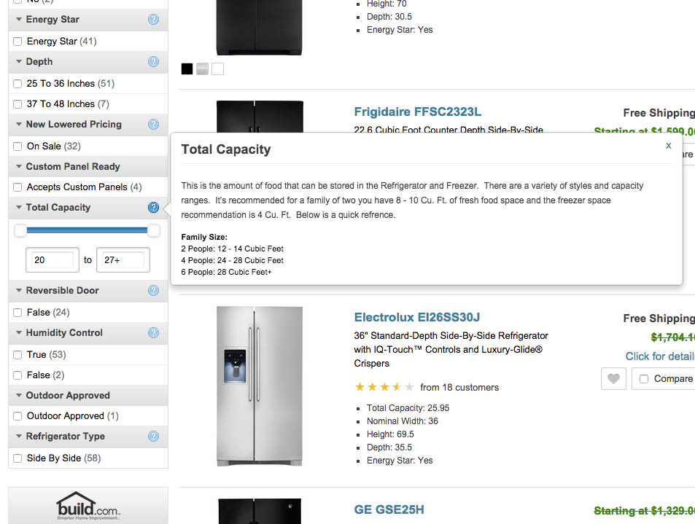695x524 pixels.
Task: Select the white color swatch on Frigidaire listing
Action: click(217, 69)
